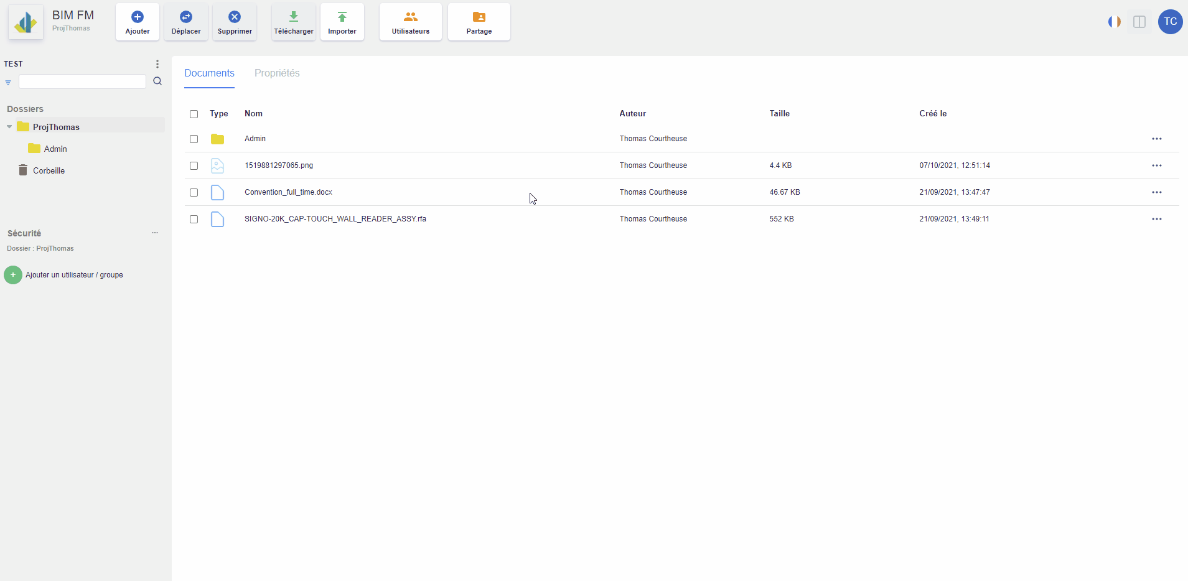This screenshot has width=1188, height=581.
Task: Toggle the split panel layout icon
Action: 1139,22
